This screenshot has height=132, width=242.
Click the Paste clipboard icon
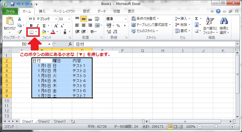10,21
